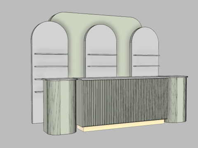198x148 pixels.
Task: Select the second shelf in the left arch
Action: click(x=51, y=67)
